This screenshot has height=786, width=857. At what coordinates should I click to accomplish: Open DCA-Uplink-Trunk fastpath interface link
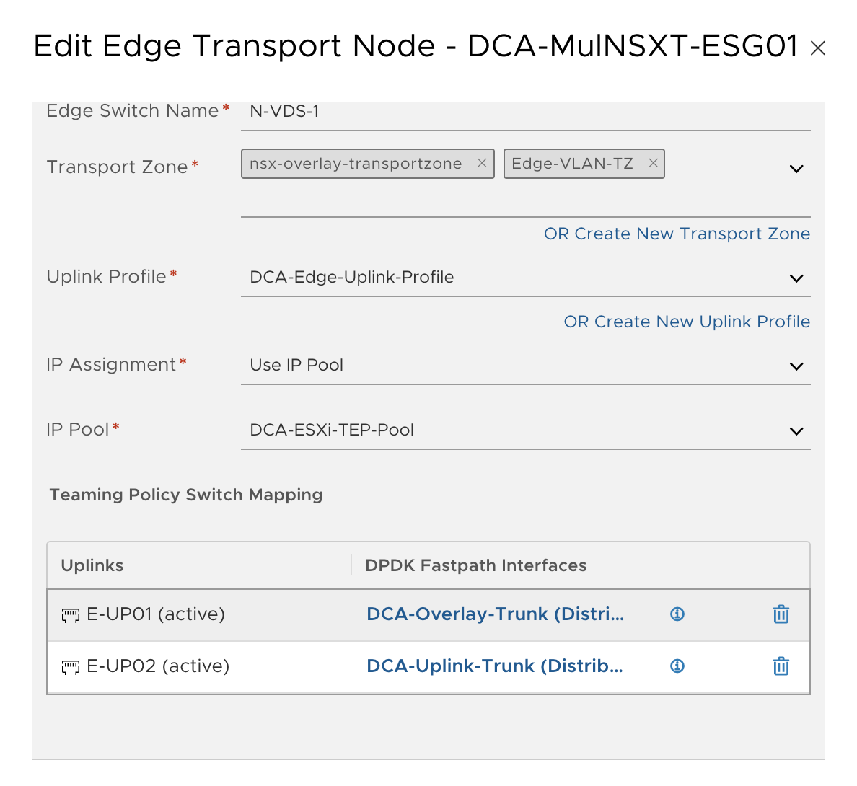494,666
